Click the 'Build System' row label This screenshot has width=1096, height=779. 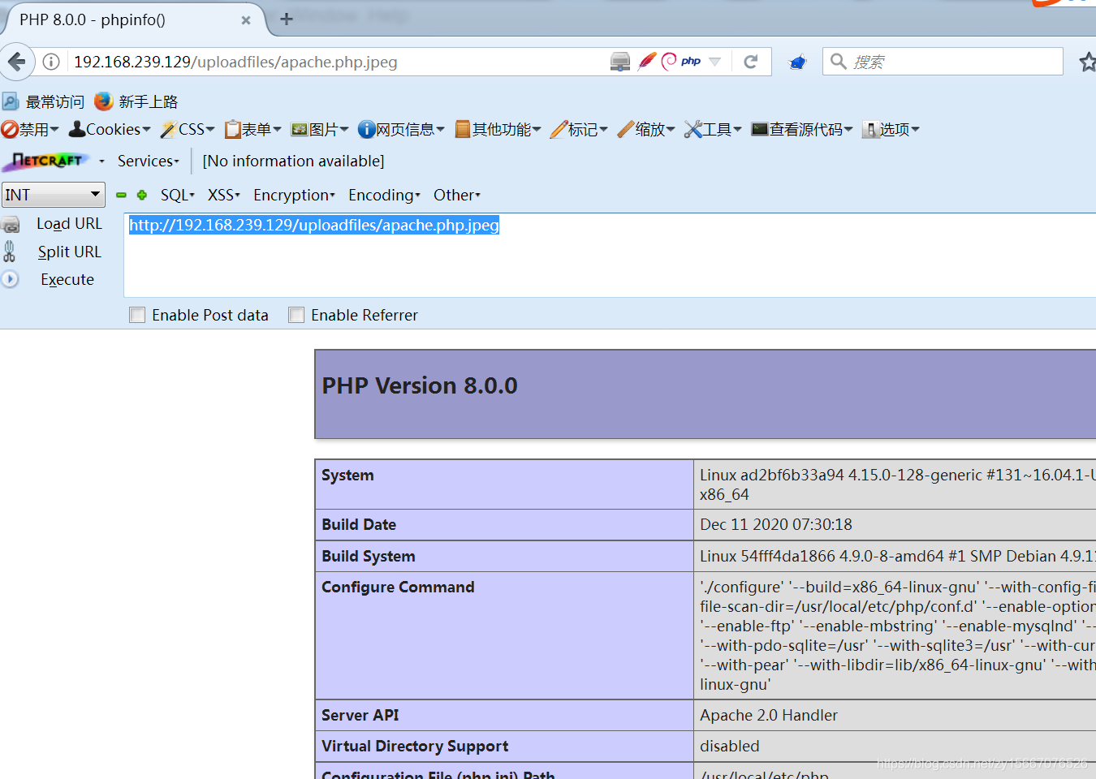point(368,556)
